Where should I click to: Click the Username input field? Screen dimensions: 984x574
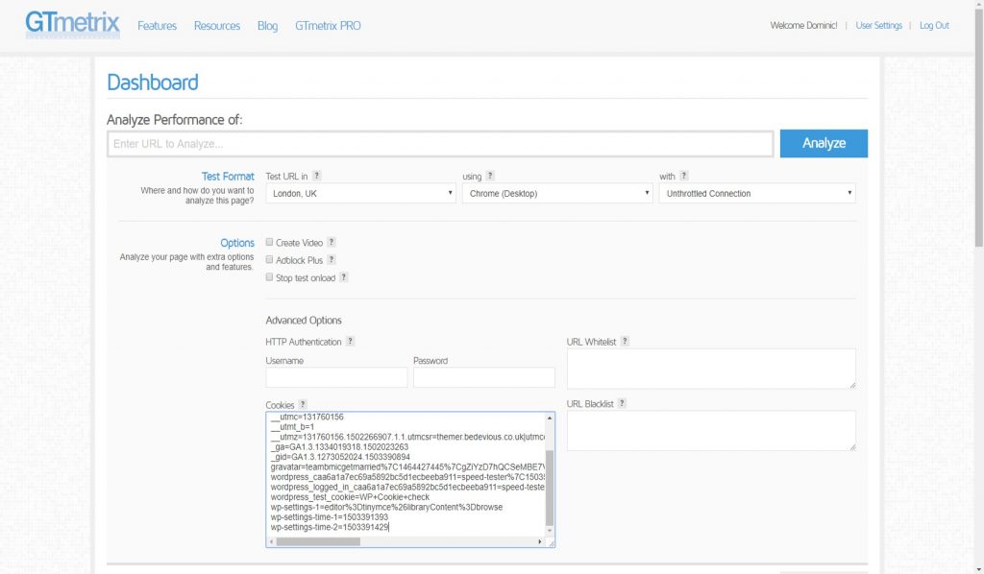(x=336, y=377)
